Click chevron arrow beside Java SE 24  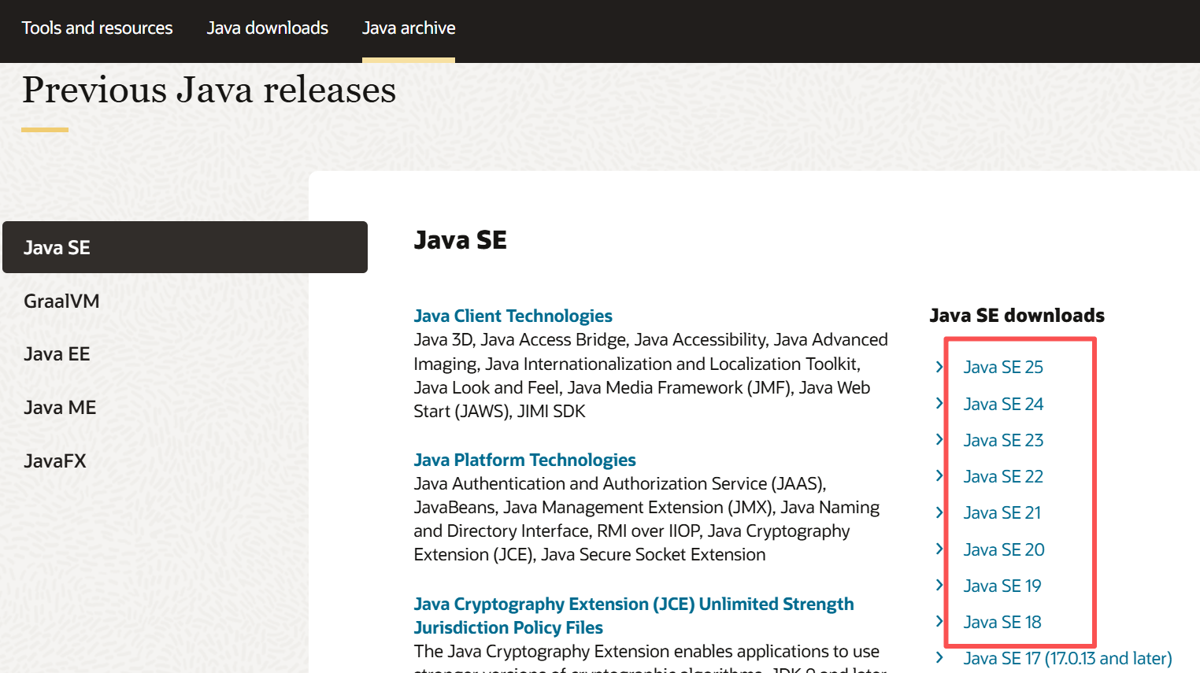point(939,403)
